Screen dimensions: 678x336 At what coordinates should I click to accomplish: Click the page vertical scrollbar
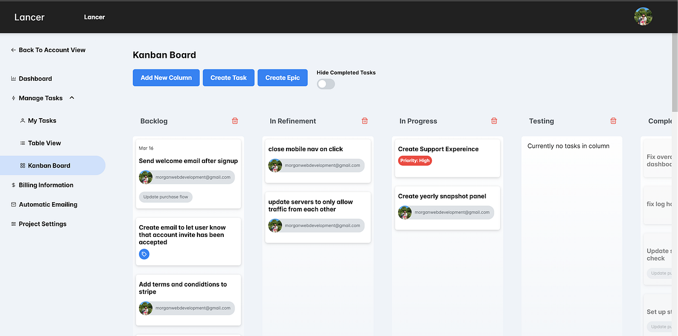[x=675, y=73]
